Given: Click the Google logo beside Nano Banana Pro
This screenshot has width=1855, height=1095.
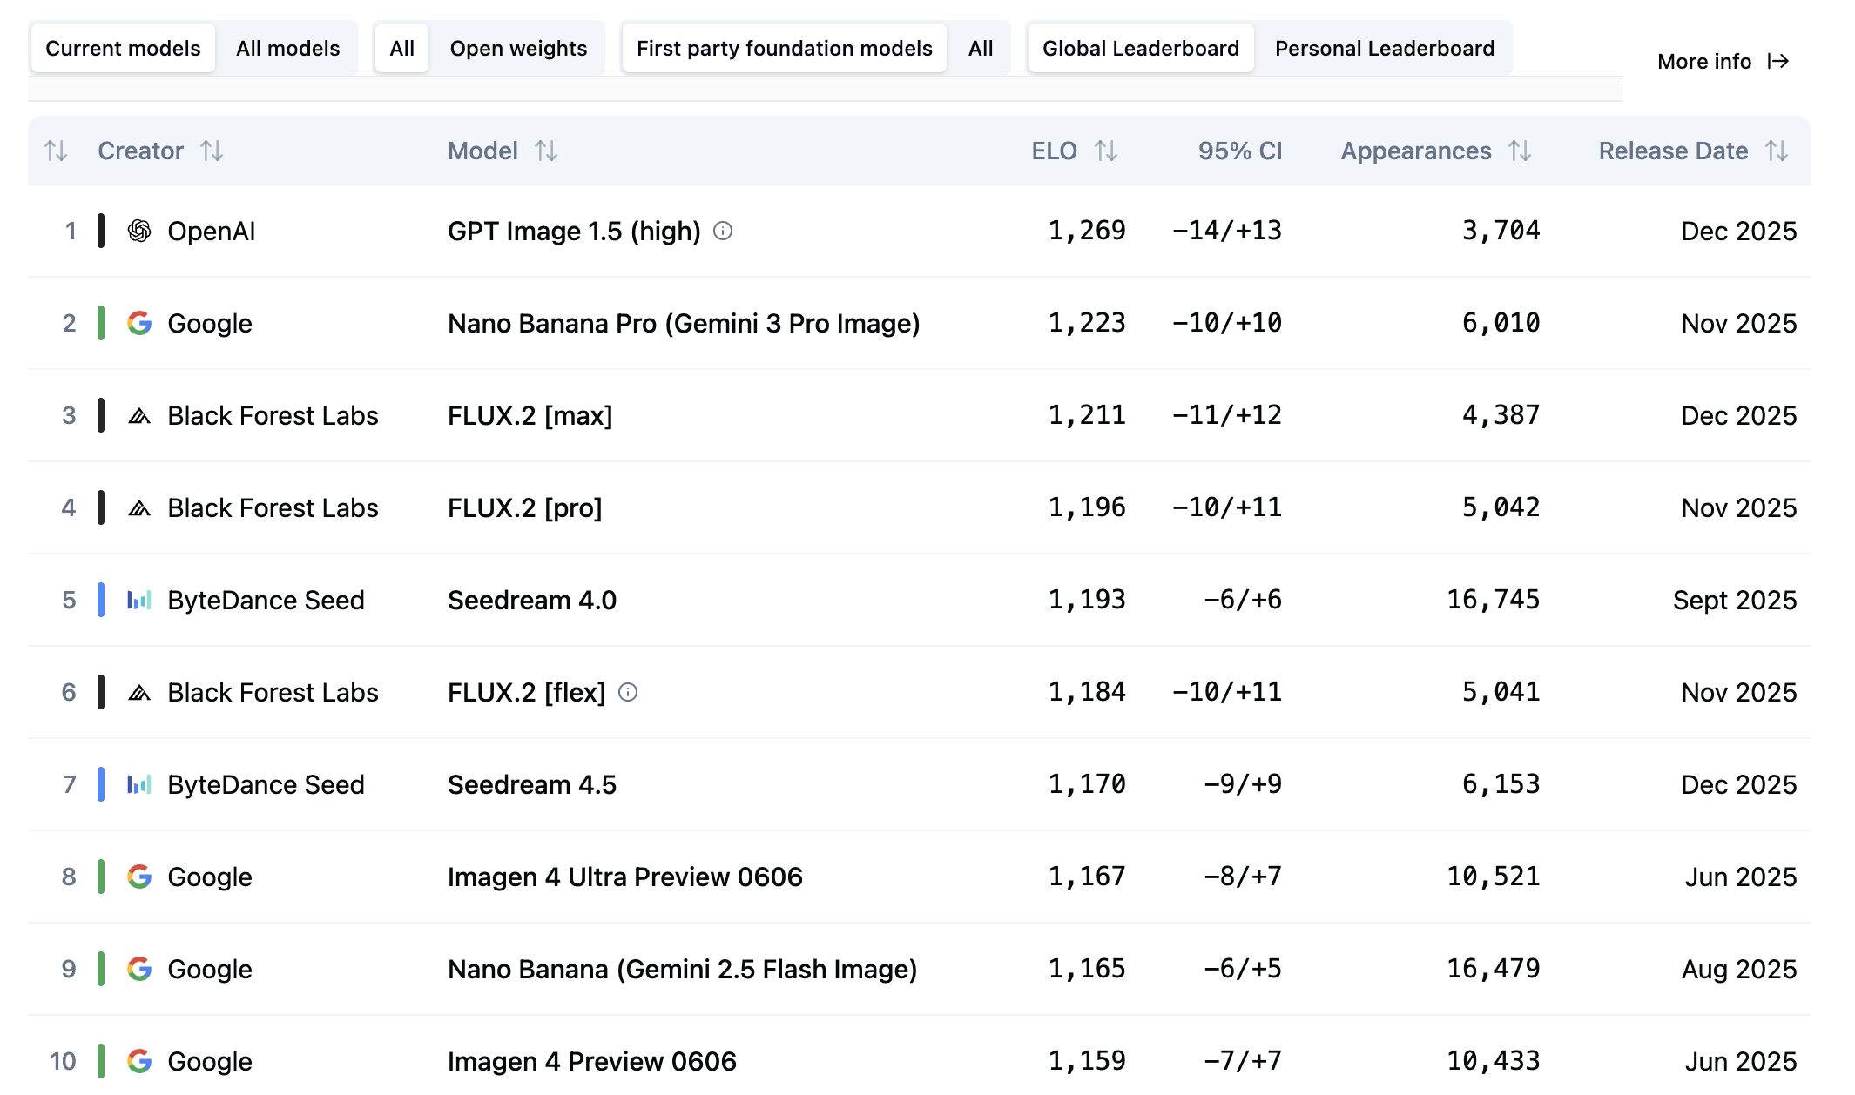Looking at the screenshot, I should click(x=139, y=323).
